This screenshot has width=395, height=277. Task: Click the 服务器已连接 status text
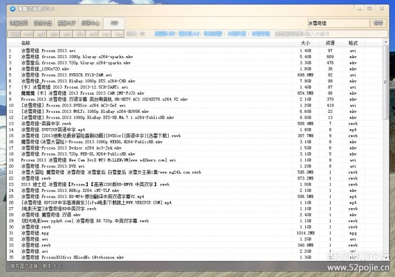point(24,266)
